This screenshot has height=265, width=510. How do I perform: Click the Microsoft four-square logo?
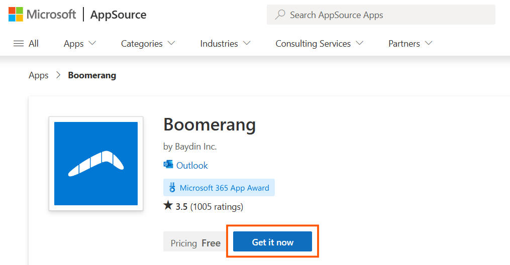[16, 15]
